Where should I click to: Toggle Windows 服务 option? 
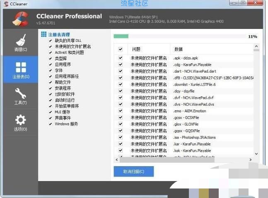point(51,124)
